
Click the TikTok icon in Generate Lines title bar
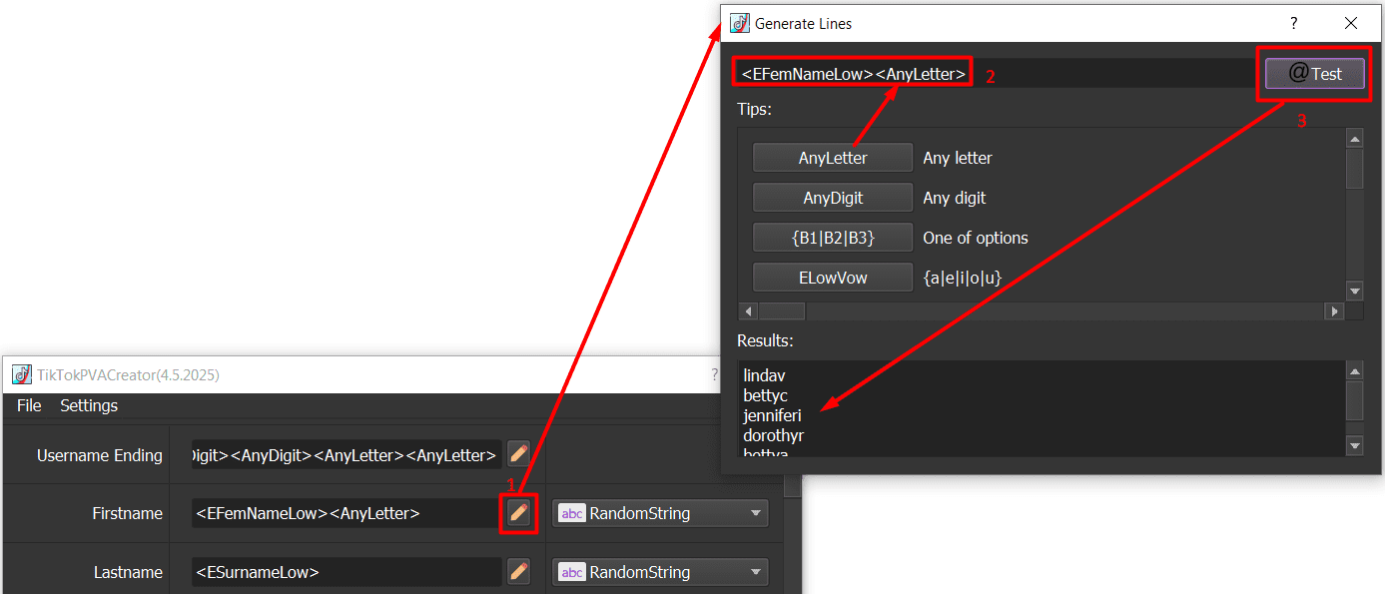pyautogui.click(x=740, y=23)
